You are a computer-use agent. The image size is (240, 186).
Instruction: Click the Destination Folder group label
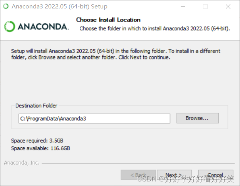point(36,105)
